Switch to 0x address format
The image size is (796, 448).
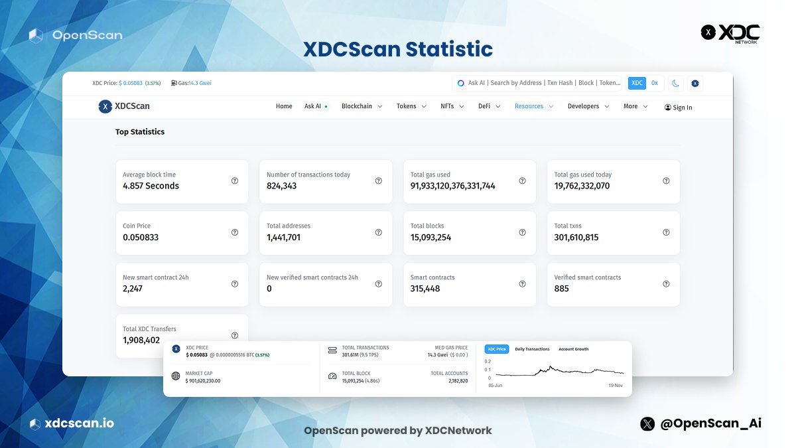[x=655, y=83]
